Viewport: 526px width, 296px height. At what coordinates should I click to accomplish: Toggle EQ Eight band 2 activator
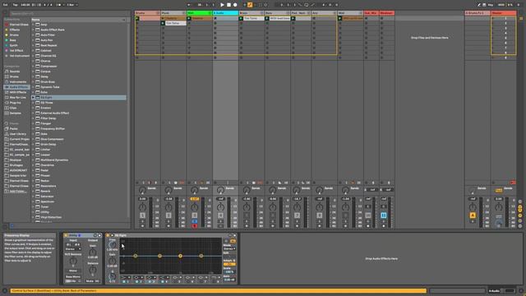click(136, 281)
